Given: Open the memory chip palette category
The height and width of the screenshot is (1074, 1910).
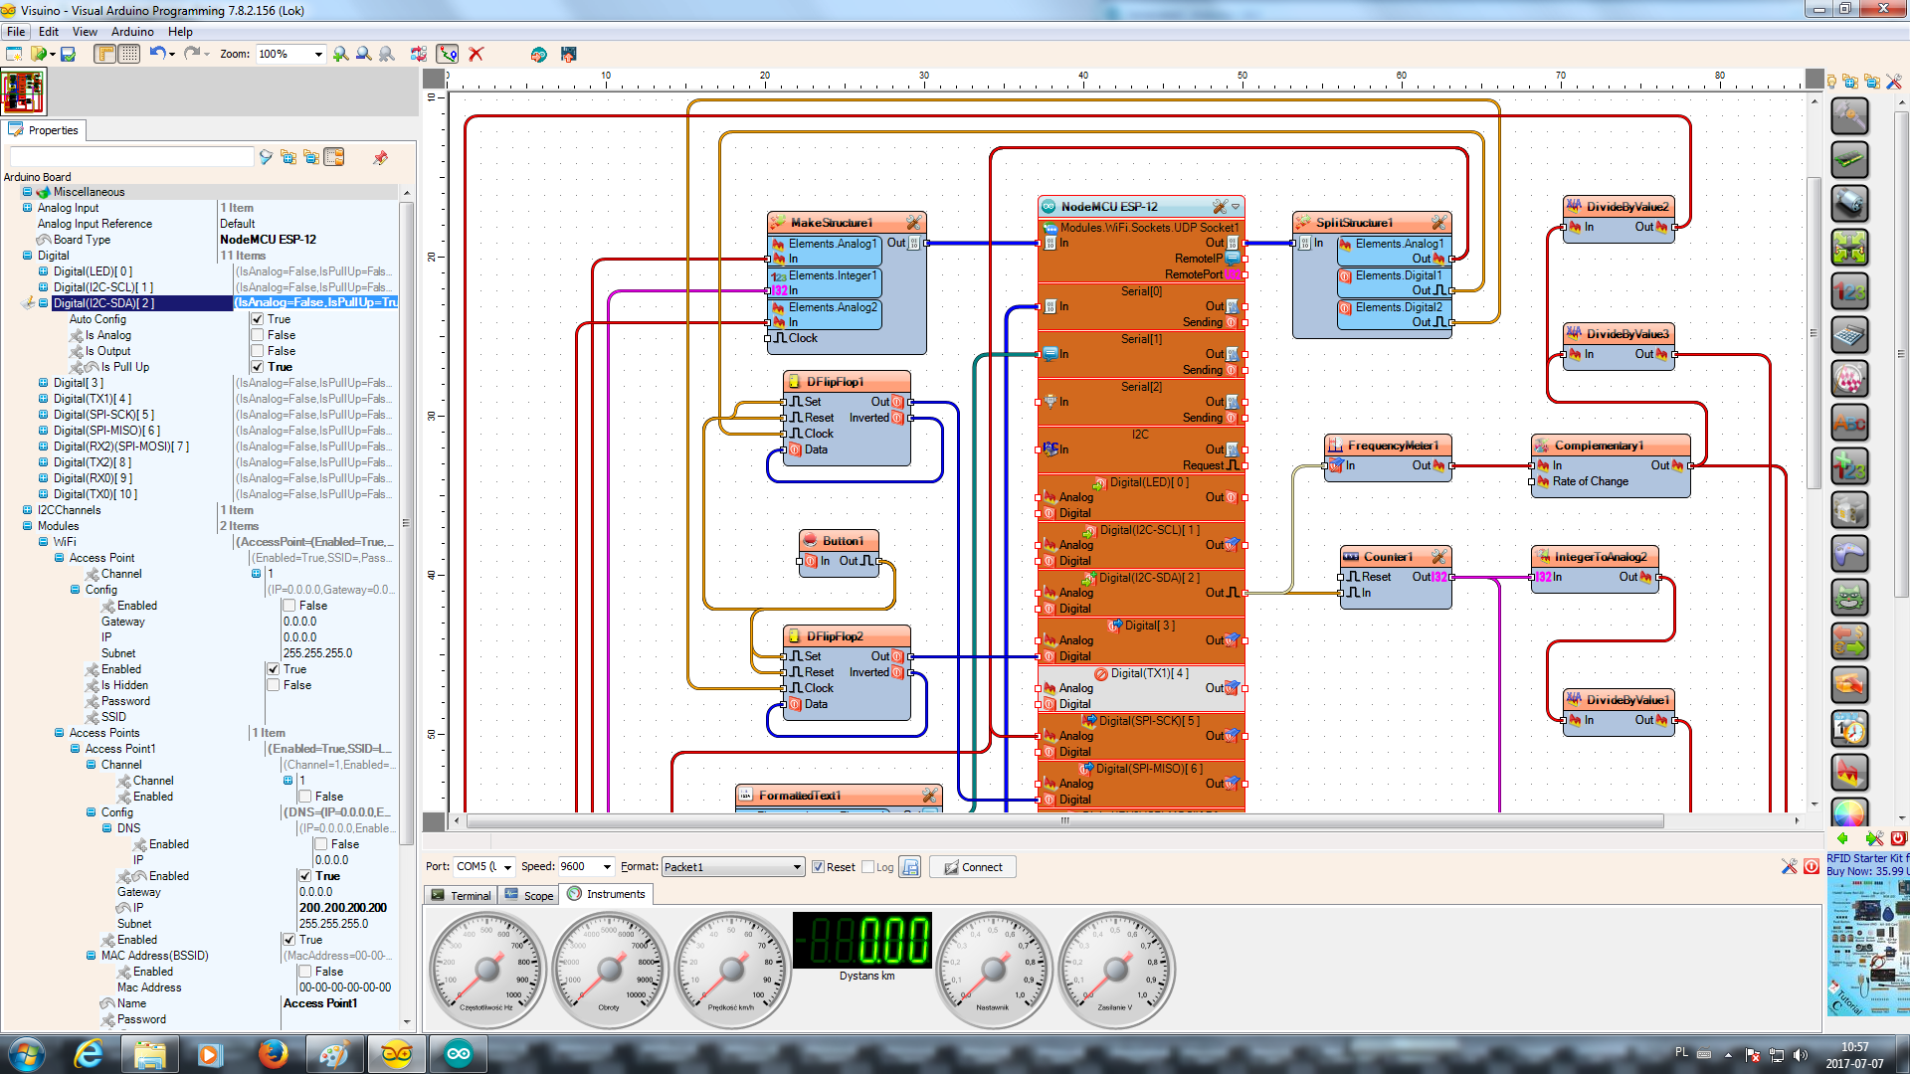Looking at the screenshot, I should coord(1849,160).
